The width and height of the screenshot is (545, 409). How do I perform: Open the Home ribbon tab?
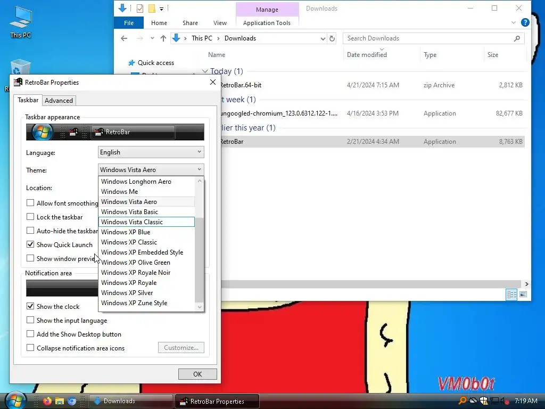coord(159,23)
